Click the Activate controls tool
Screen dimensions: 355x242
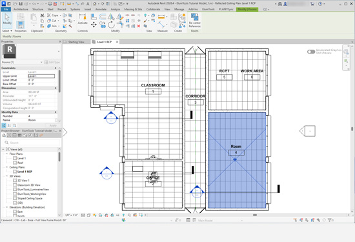pyautogui.click(x=83, y=19)
